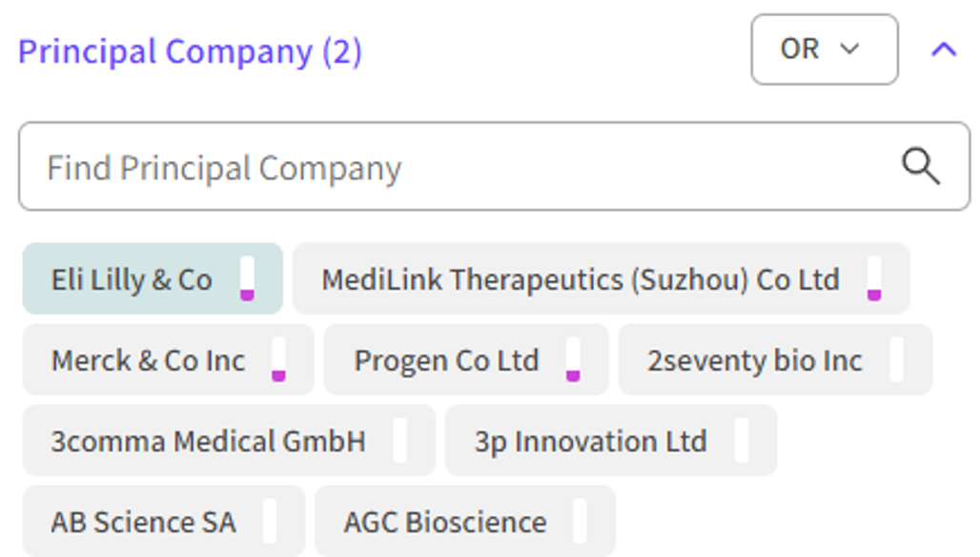Add AB Science SA to filter

pyautogui.click(x=143, y=523)
